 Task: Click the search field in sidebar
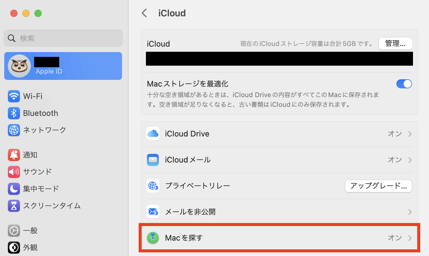63,38
